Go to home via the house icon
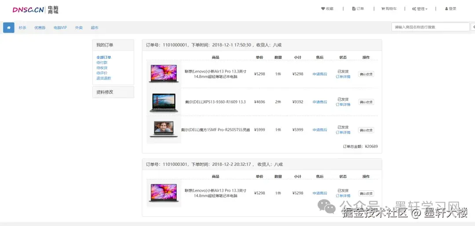Viewport: 475px width, 226px height. pos(9,28)
